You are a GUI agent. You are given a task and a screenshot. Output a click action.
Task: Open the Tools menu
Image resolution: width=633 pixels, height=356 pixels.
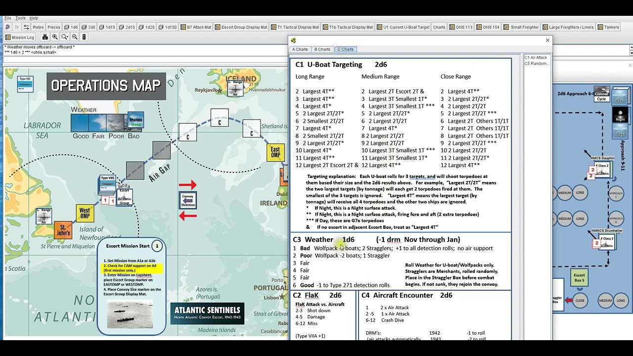tap(20, 18)
